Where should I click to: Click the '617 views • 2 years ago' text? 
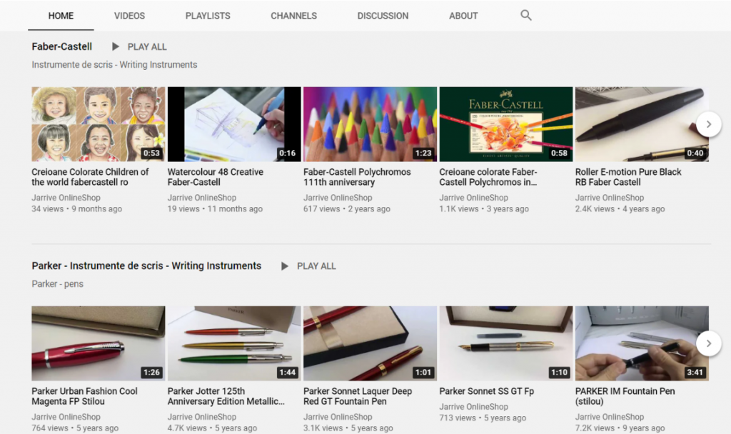tap(347, 209)
